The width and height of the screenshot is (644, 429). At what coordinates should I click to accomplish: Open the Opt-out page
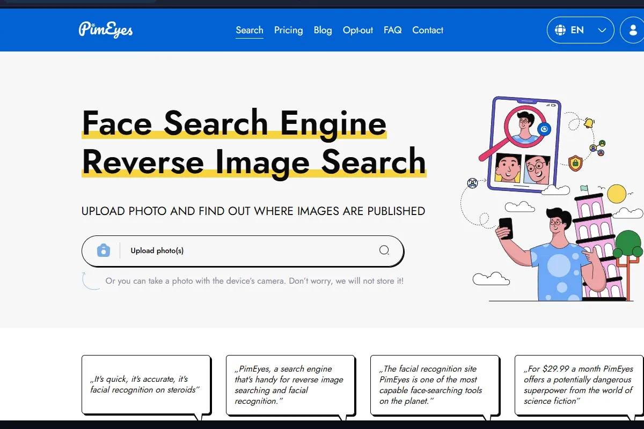pyautogui.click(x=358, y=30)
